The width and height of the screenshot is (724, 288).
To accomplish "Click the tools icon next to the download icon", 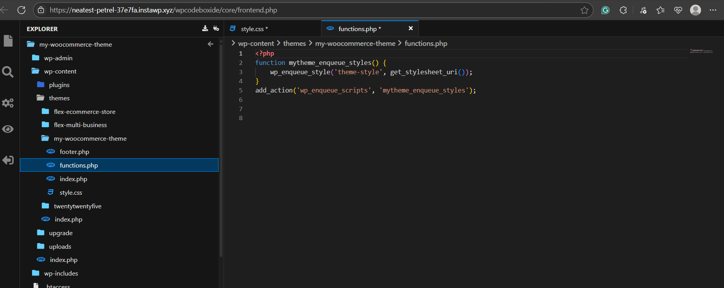I will click(216, 28).
